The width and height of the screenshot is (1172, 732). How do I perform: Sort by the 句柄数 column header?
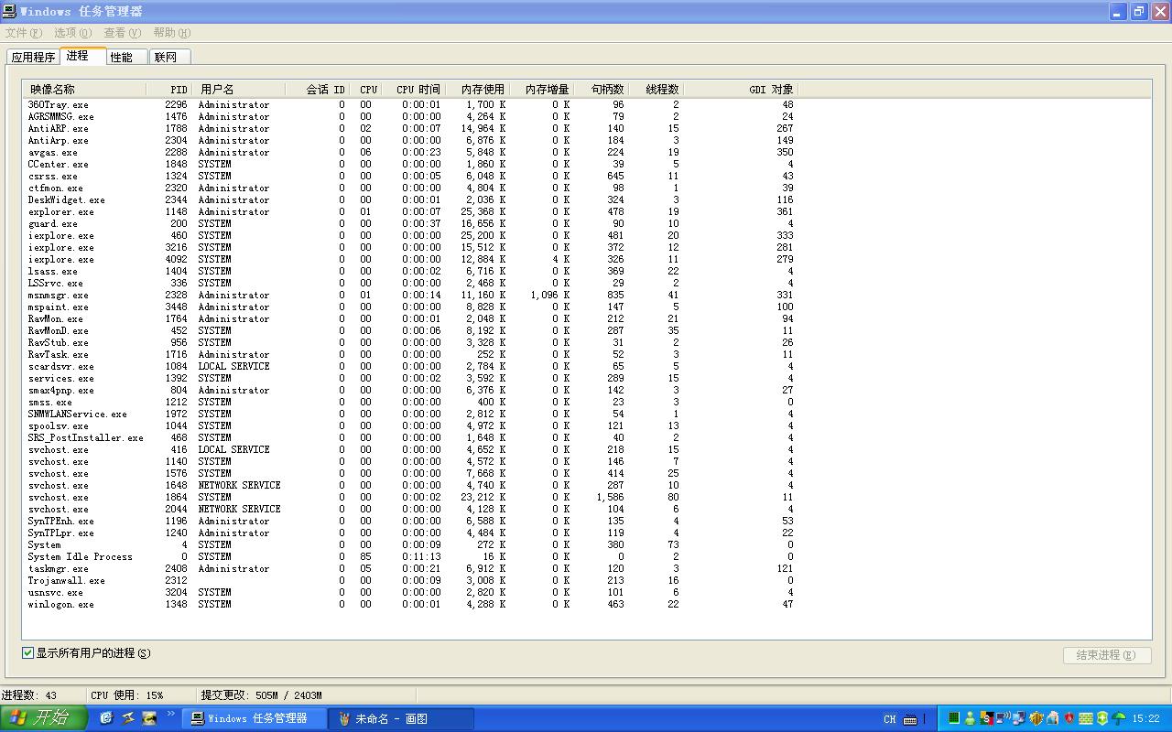(601, 90)
